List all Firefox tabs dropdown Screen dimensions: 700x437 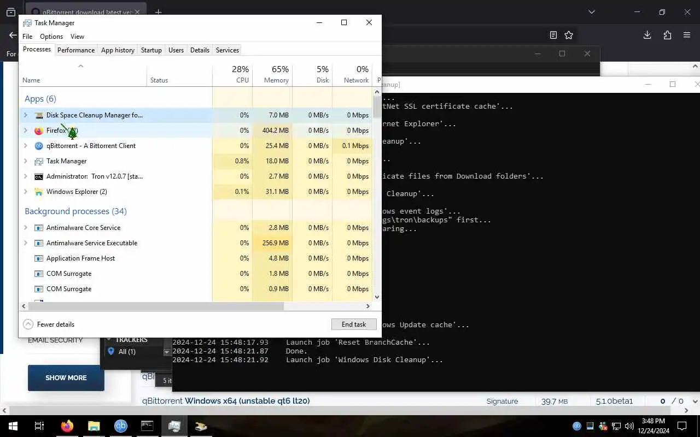(591, 12)
